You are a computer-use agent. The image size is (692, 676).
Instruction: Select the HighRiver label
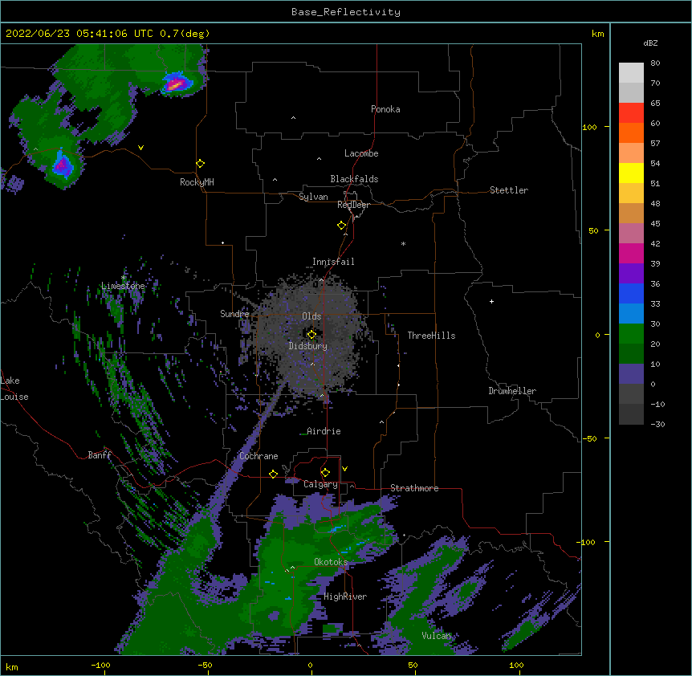coord(345,597)
